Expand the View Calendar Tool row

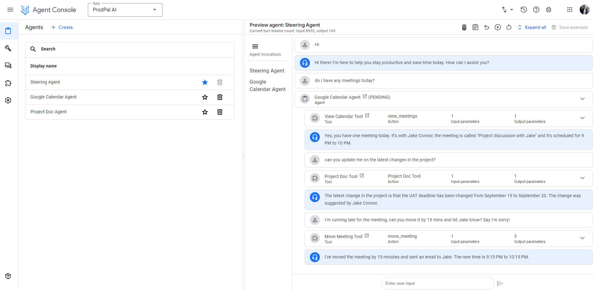pos(583,118)
